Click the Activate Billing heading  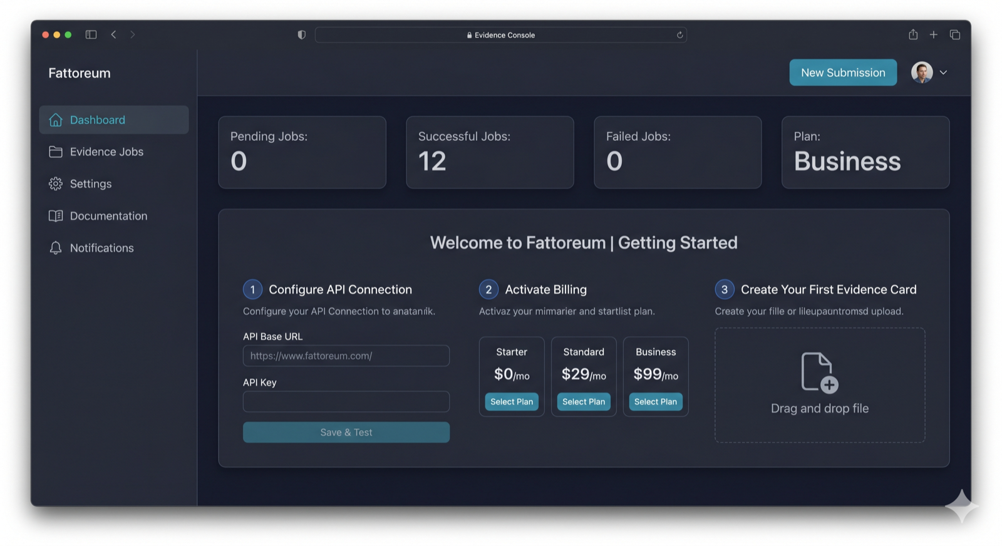[546, 289]
